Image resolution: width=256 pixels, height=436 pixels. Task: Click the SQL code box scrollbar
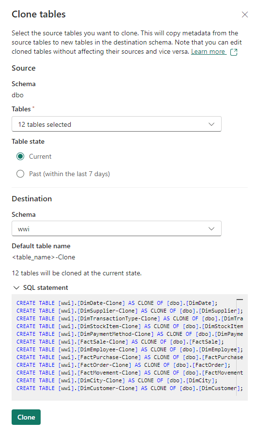(240, 347)
